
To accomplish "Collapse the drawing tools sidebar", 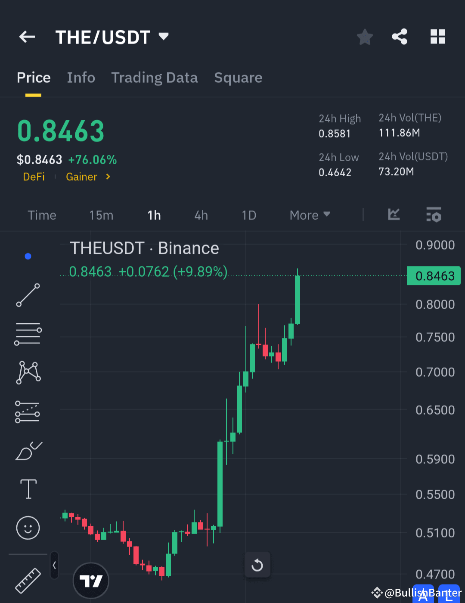I will tap(54, 565).
